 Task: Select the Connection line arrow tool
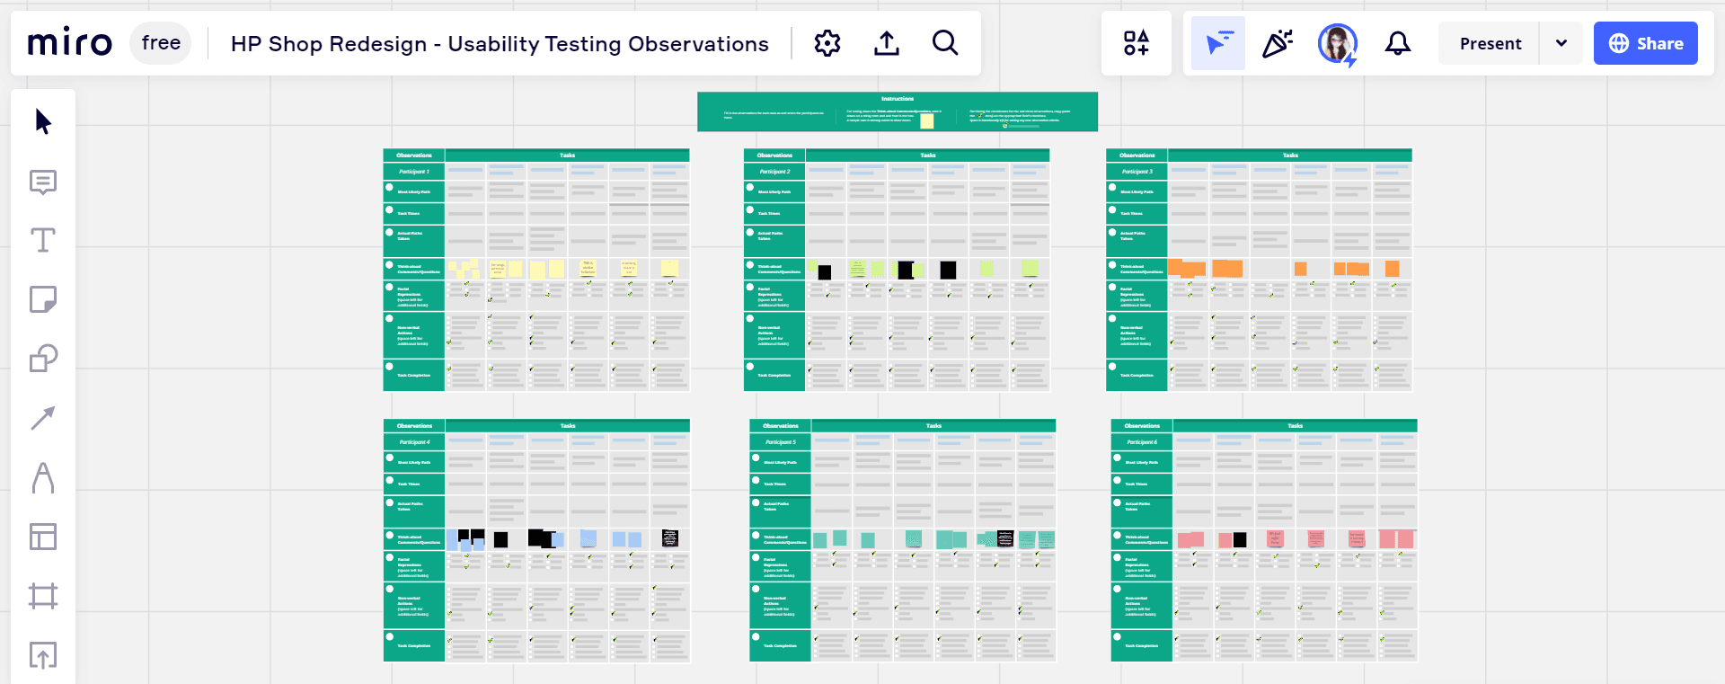[x=43, y=418]
